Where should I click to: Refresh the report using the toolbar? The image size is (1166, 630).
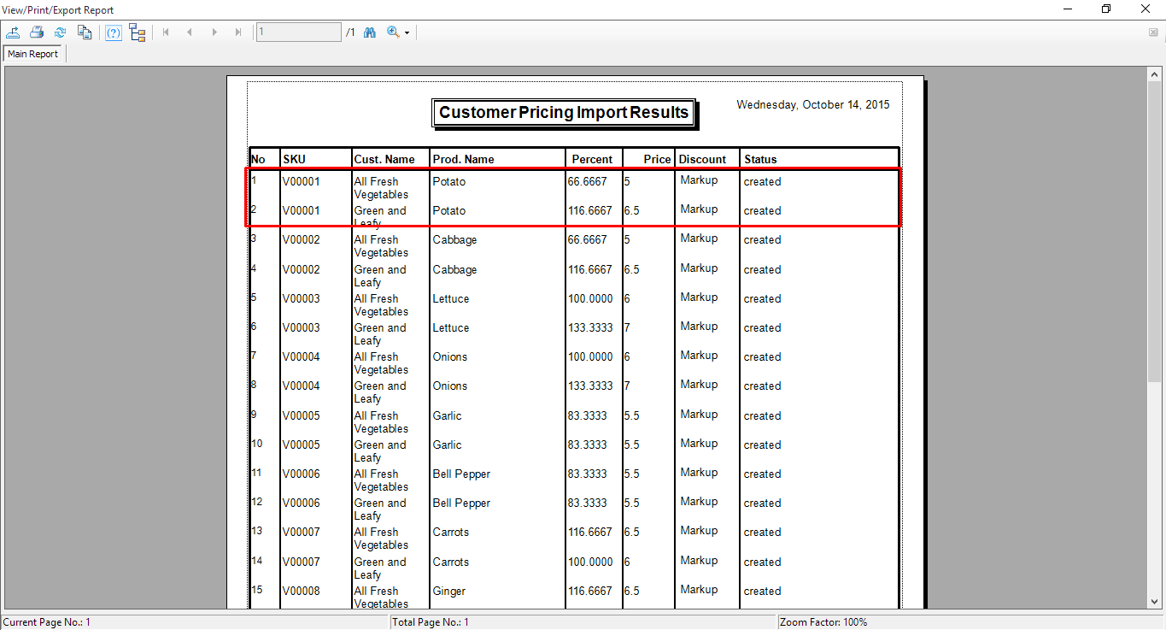(61, 32)
